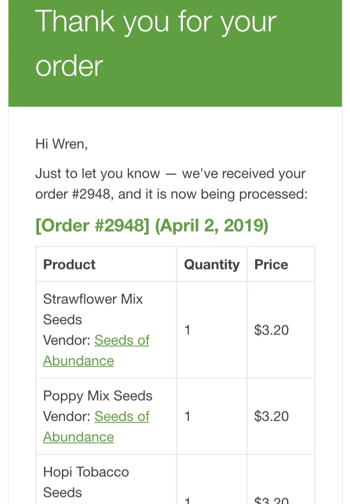Select the Strawflower Mix Seeds product name
This screenshot has width=350, height=504.
[x=93, y=309]
